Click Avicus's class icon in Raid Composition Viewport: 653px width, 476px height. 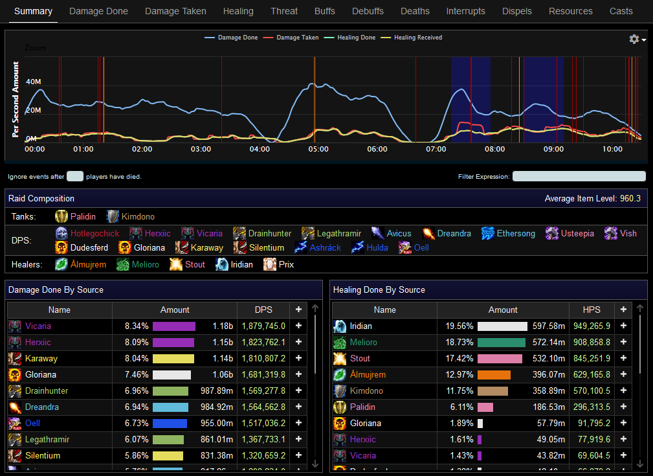[378, 233]
